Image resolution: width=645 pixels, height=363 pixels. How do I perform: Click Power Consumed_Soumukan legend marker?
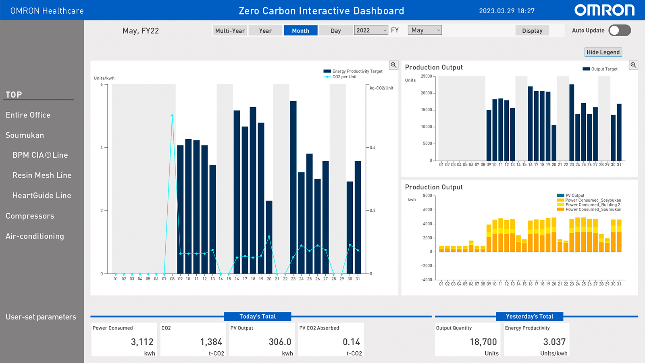point(560,209)
